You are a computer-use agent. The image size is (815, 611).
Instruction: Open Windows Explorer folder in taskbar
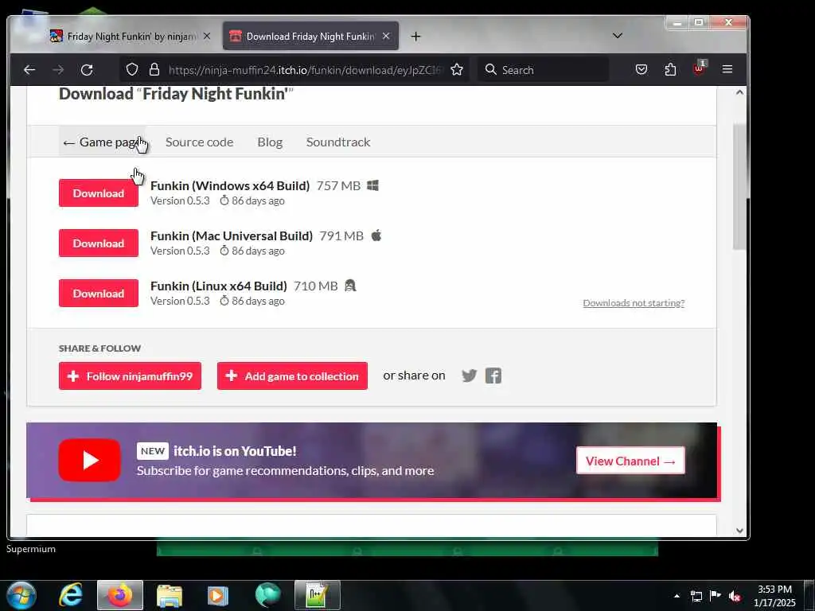(x=170, y=595)
